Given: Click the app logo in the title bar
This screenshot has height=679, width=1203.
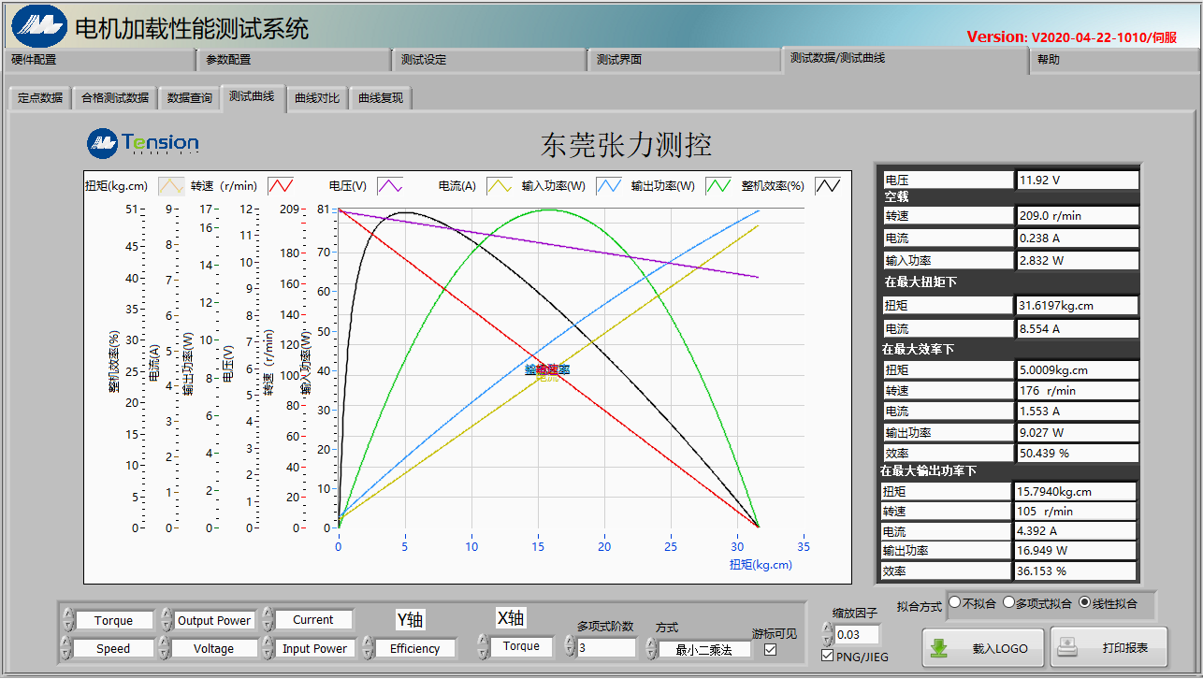Looking at the screenshot, I should (39, 26).
